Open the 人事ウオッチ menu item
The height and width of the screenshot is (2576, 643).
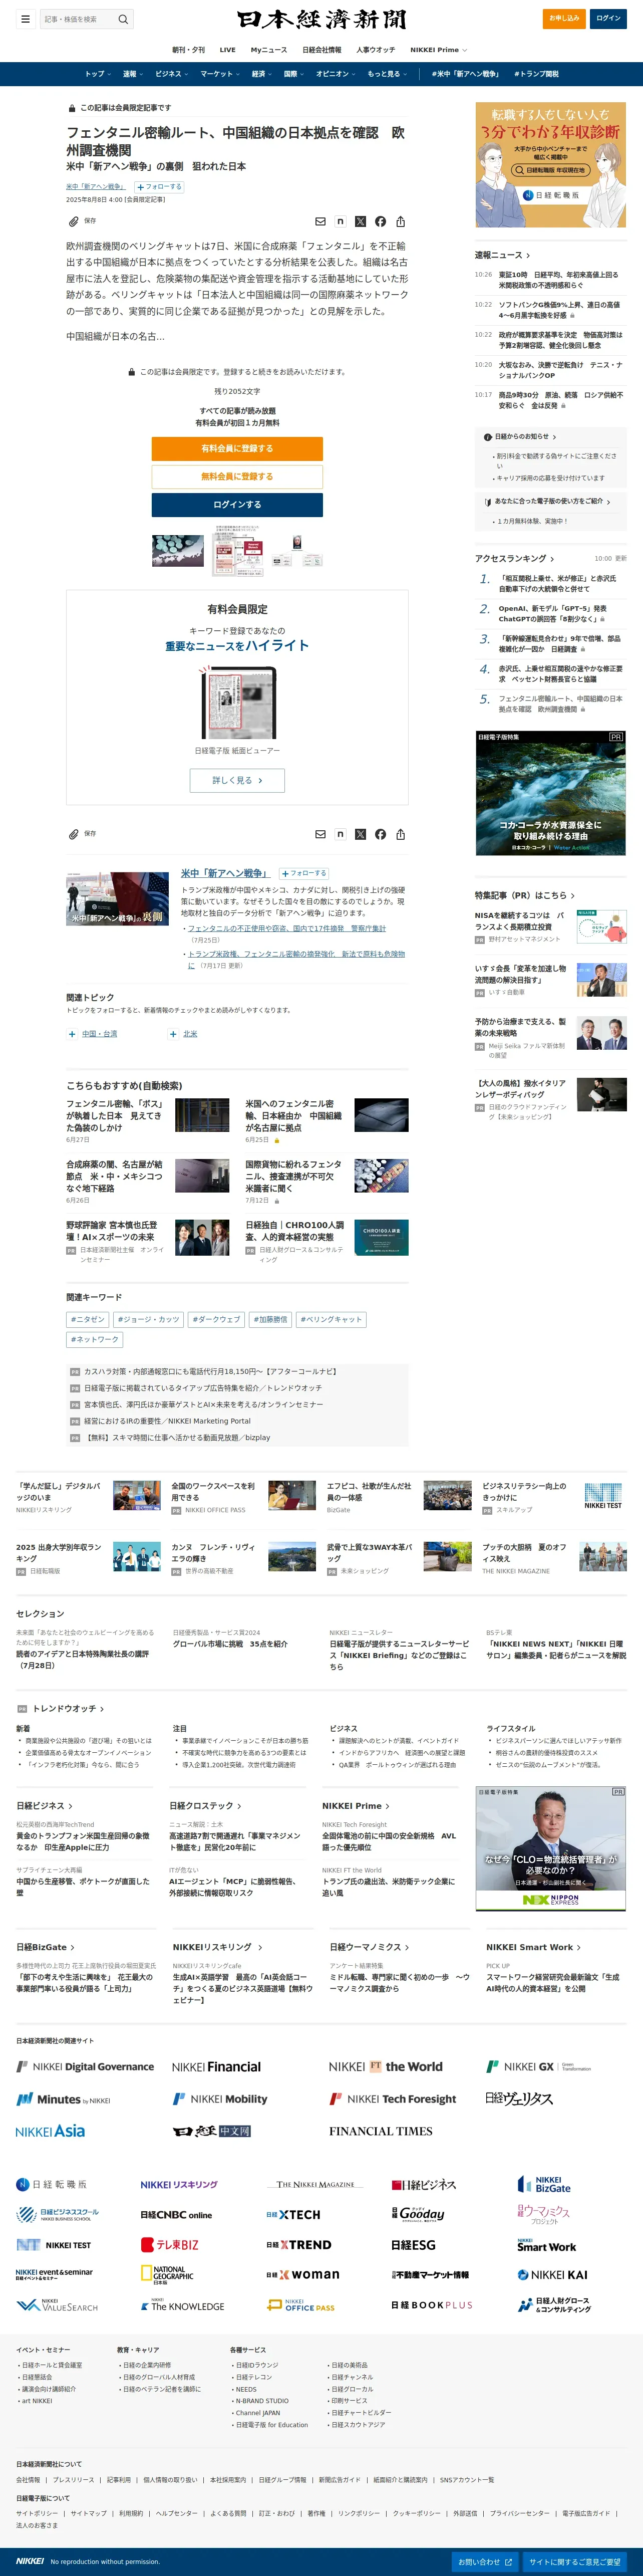[376, 49]
